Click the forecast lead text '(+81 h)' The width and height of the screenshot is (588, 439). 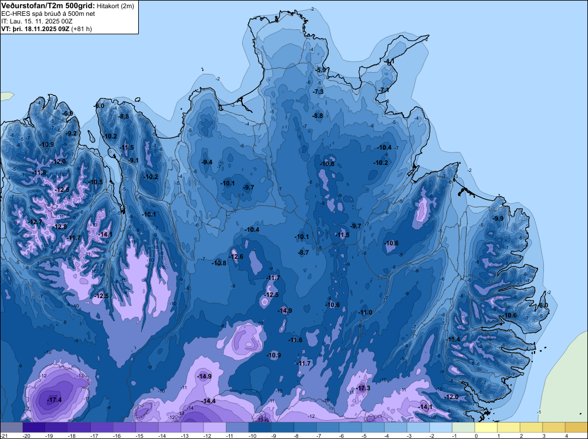point(81,29)
